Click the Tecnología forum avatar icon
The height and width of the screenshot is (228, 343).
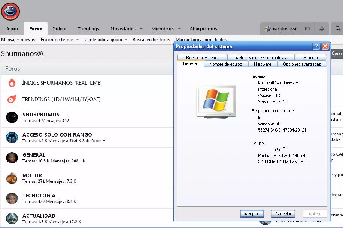click(12, 199)
